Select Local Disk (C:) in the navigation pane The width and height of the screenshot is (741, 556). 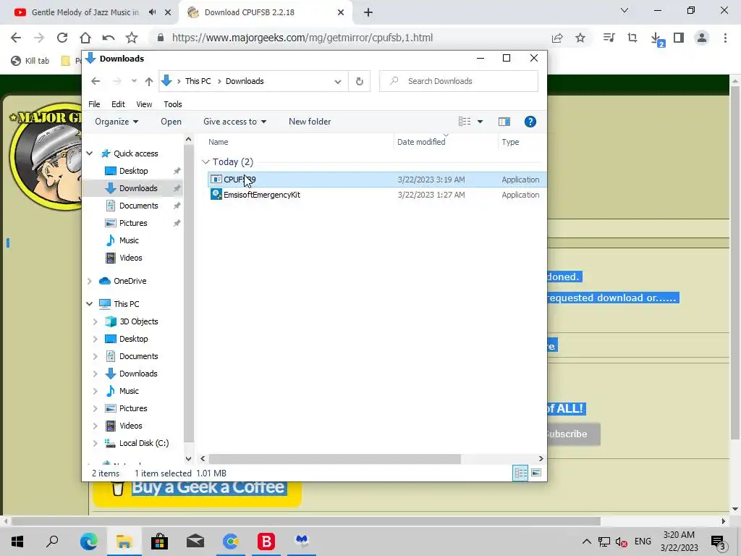click(144, 443)
